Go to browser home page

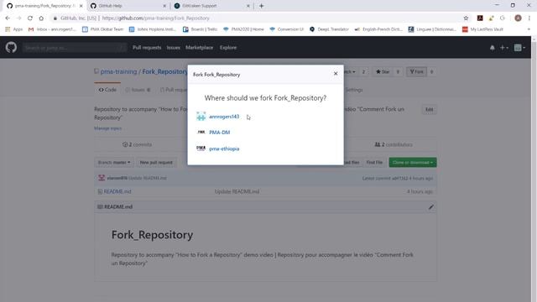click(x=41, y=18)
